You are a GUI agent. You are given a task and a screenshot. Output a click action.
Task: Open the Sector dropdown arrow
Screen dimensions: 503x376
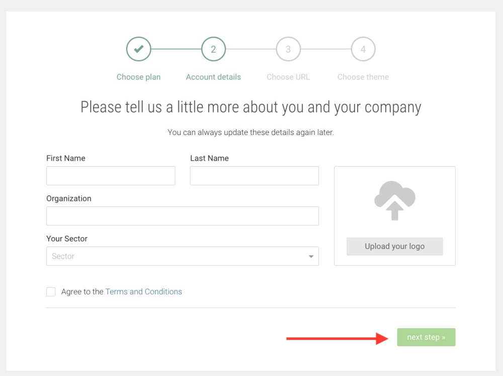tap(311, 257)
